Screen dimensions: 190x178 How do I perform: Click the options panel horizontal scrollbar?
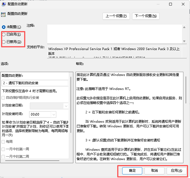click(x=30, y=160)
